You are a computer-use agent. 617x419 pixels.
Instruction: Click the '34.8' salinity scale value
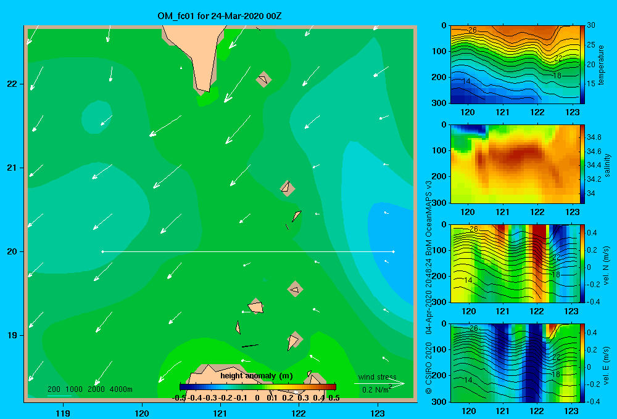coord(594,137)
